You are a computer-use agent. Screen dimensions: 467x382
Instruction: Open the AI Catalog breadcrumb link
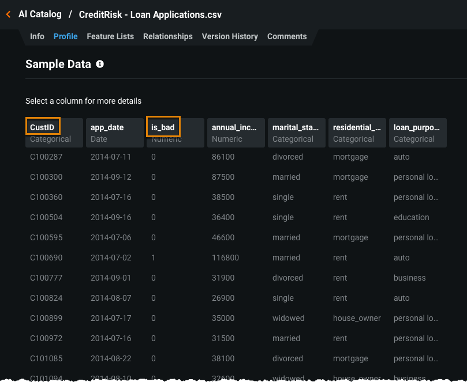40,14
